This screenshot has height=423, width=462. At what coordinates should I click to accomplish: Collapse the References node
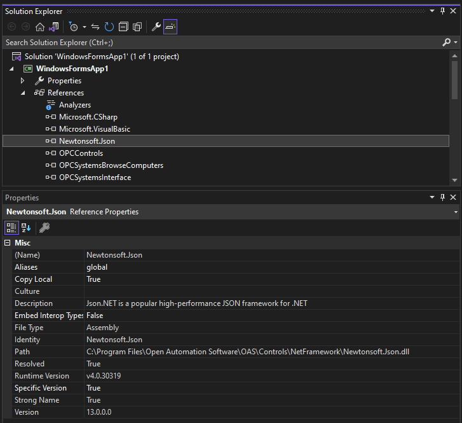click(23, 93)
